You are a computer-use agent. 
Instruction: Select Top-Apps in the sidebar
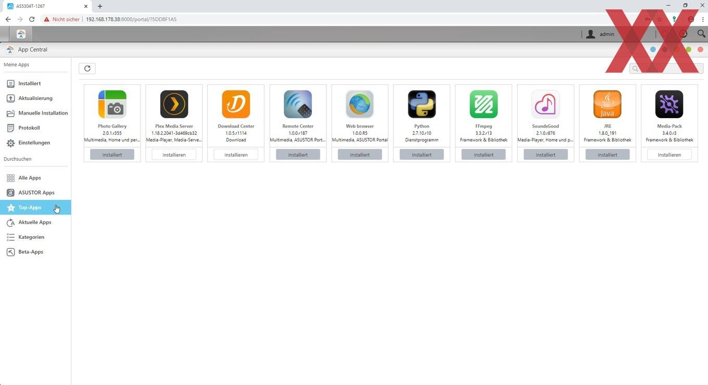pos(35,208)
